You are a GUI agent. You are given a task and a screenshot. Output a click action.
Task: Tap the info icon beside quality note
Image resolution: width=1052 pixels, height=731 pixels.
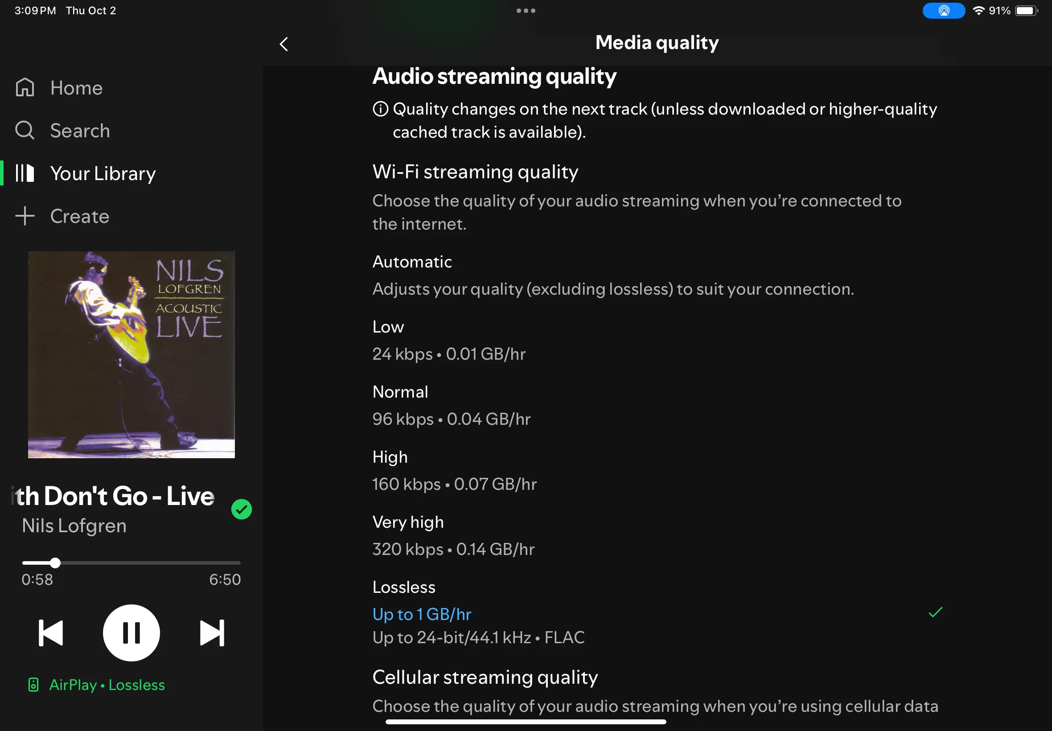[x=380, y=109]
